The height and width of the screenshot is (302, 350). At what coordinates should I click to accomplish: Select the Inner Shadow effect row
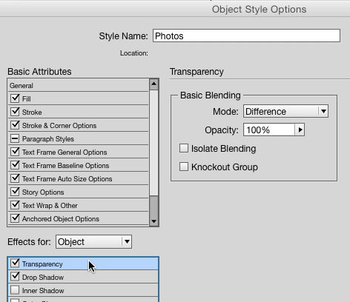(x=83, y=290)
